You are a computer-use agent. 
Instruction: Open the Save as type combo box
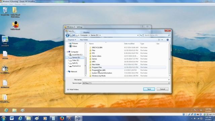[126, 83]
